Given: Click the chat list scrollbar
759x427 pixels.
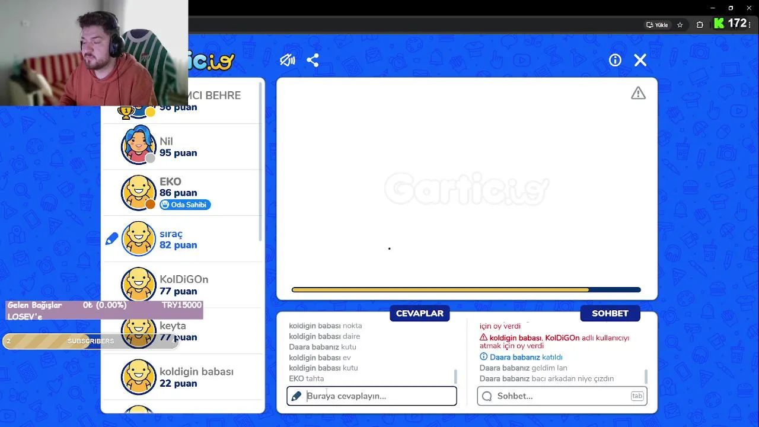Looking at the screenshot, I should pyautogui.click(x=646, y=376).
